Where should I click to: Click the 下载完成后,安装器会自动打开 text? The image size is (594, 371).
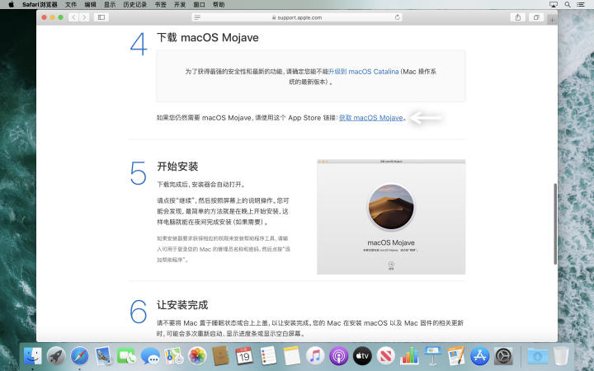pyautogui.click(x=201, y=185)
